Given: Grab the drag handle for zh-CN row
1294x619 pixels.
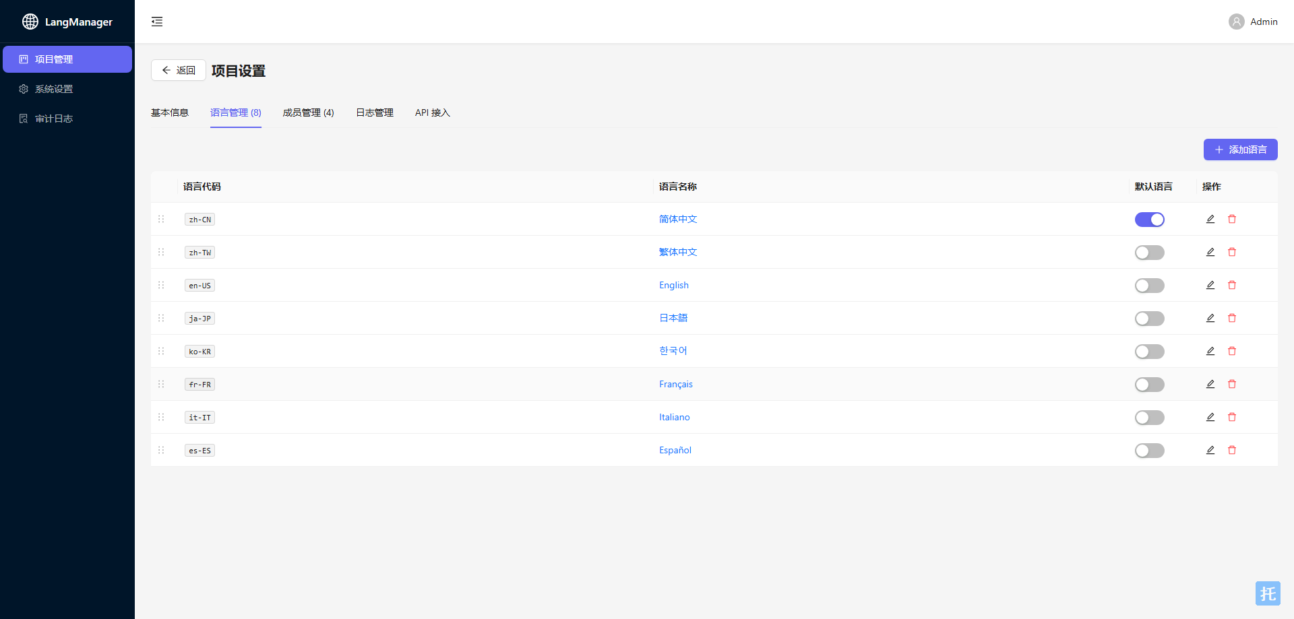Looking at the screenshot, I should click(161, 219).
